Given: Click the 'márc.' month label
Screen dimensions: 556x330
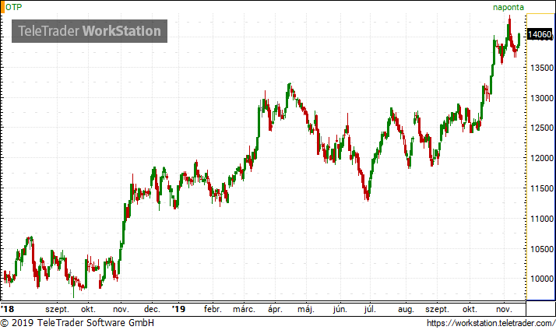Looking at the screenshot, I should point(244,310).
